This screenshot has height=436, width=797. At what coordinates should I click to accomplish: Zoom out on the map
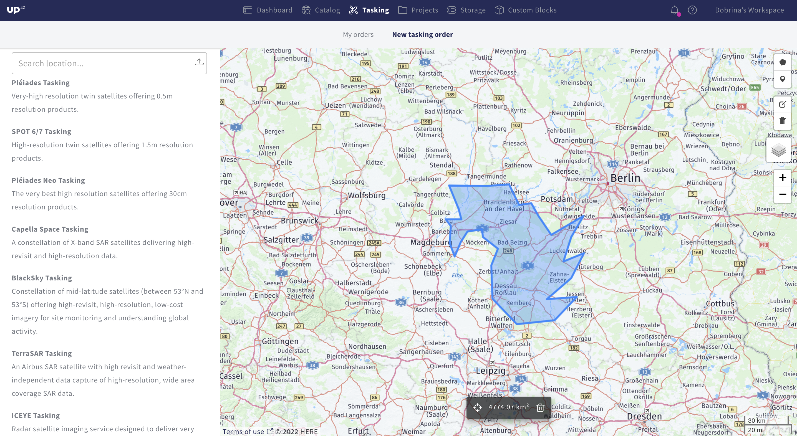783,194
